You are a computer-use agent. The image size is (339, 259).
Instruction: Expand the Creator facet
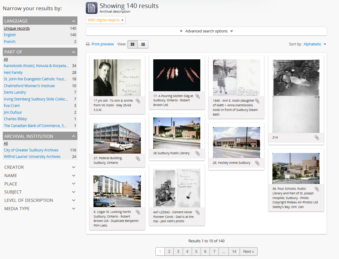click(x=40, y=167)
